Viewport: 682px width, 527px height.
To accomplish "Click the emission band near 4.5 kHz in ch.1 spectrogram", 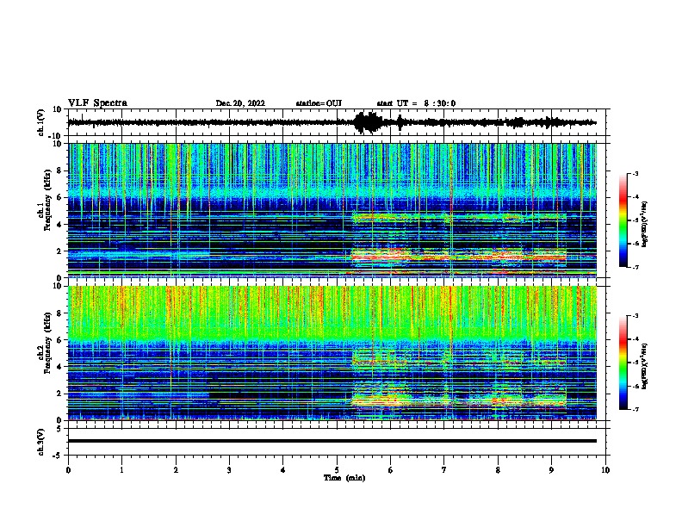I will point(458,217).
